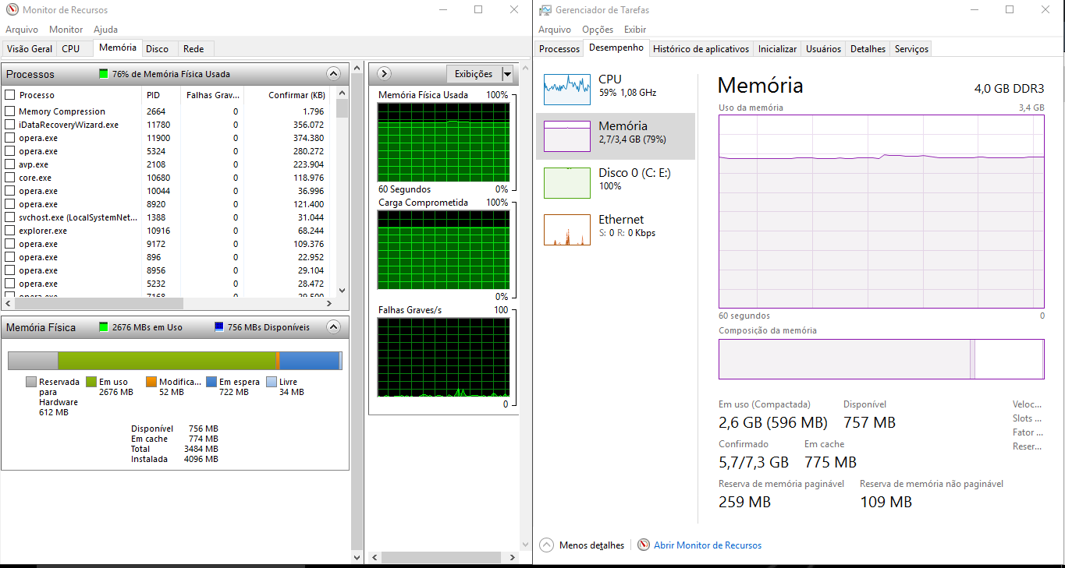Select the Disco 0 (C: E:) graph thumbnail

567,183
